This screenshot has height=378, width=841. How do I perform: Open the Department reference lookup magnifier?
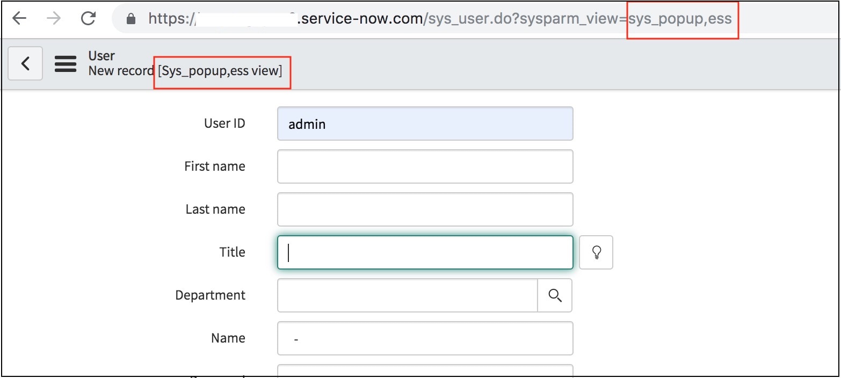click(555, 295)
